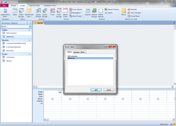Check the second column Show checkbox
This screenshot has height=126, width=176.
click(x=70, y=99)
